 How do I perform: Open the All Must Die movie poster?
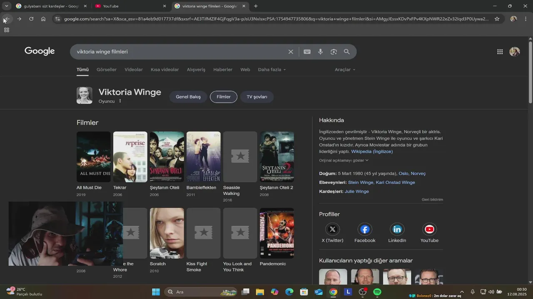pos(94,157)
